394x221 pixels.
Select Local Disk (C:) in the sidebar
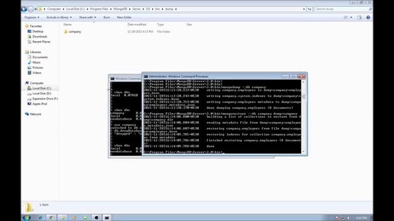[41, 88]
